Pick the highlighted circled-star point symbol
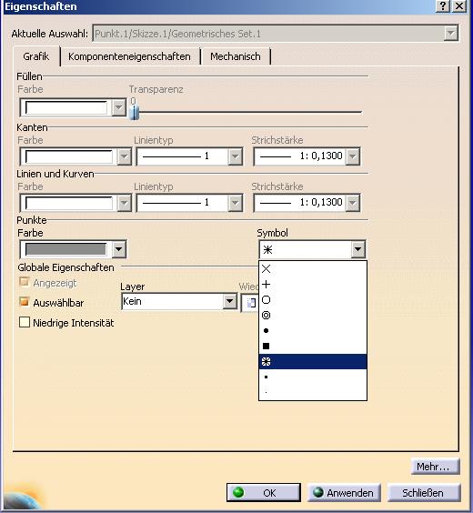 (312, 361)
